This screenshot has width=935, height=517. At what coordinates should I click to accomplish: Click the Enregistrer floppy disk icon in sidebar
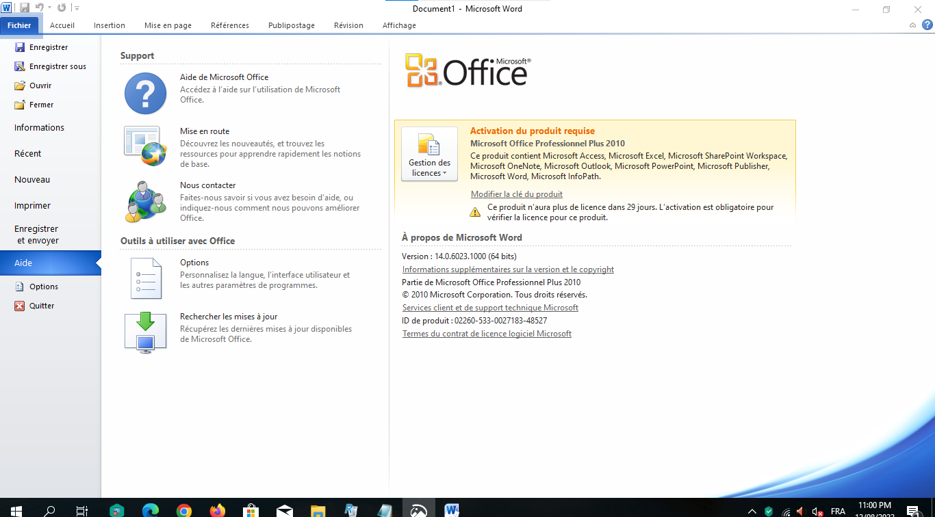[20, 47]
